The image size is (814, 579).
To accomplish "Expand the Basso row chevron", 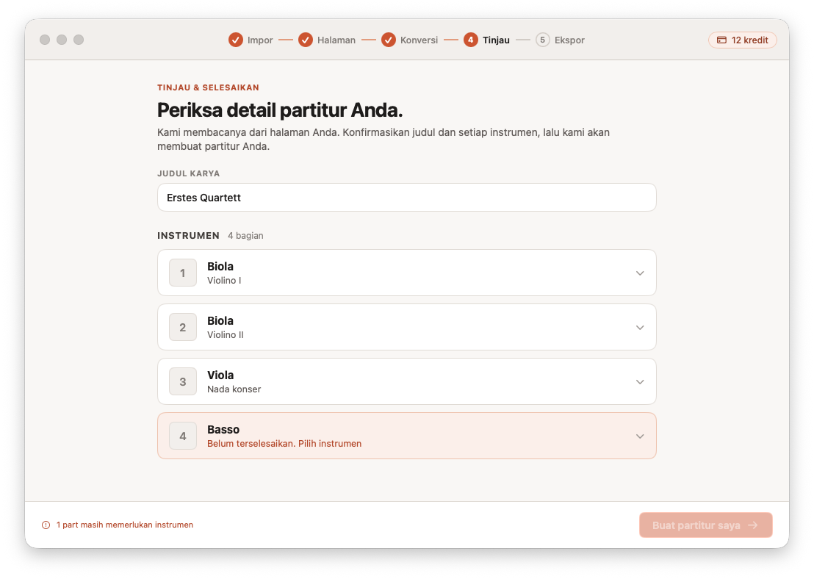I will click(x=640, y=436).
